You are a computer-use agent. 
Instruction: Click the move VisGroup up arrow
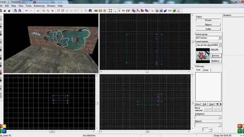click(x=217, y=104)
